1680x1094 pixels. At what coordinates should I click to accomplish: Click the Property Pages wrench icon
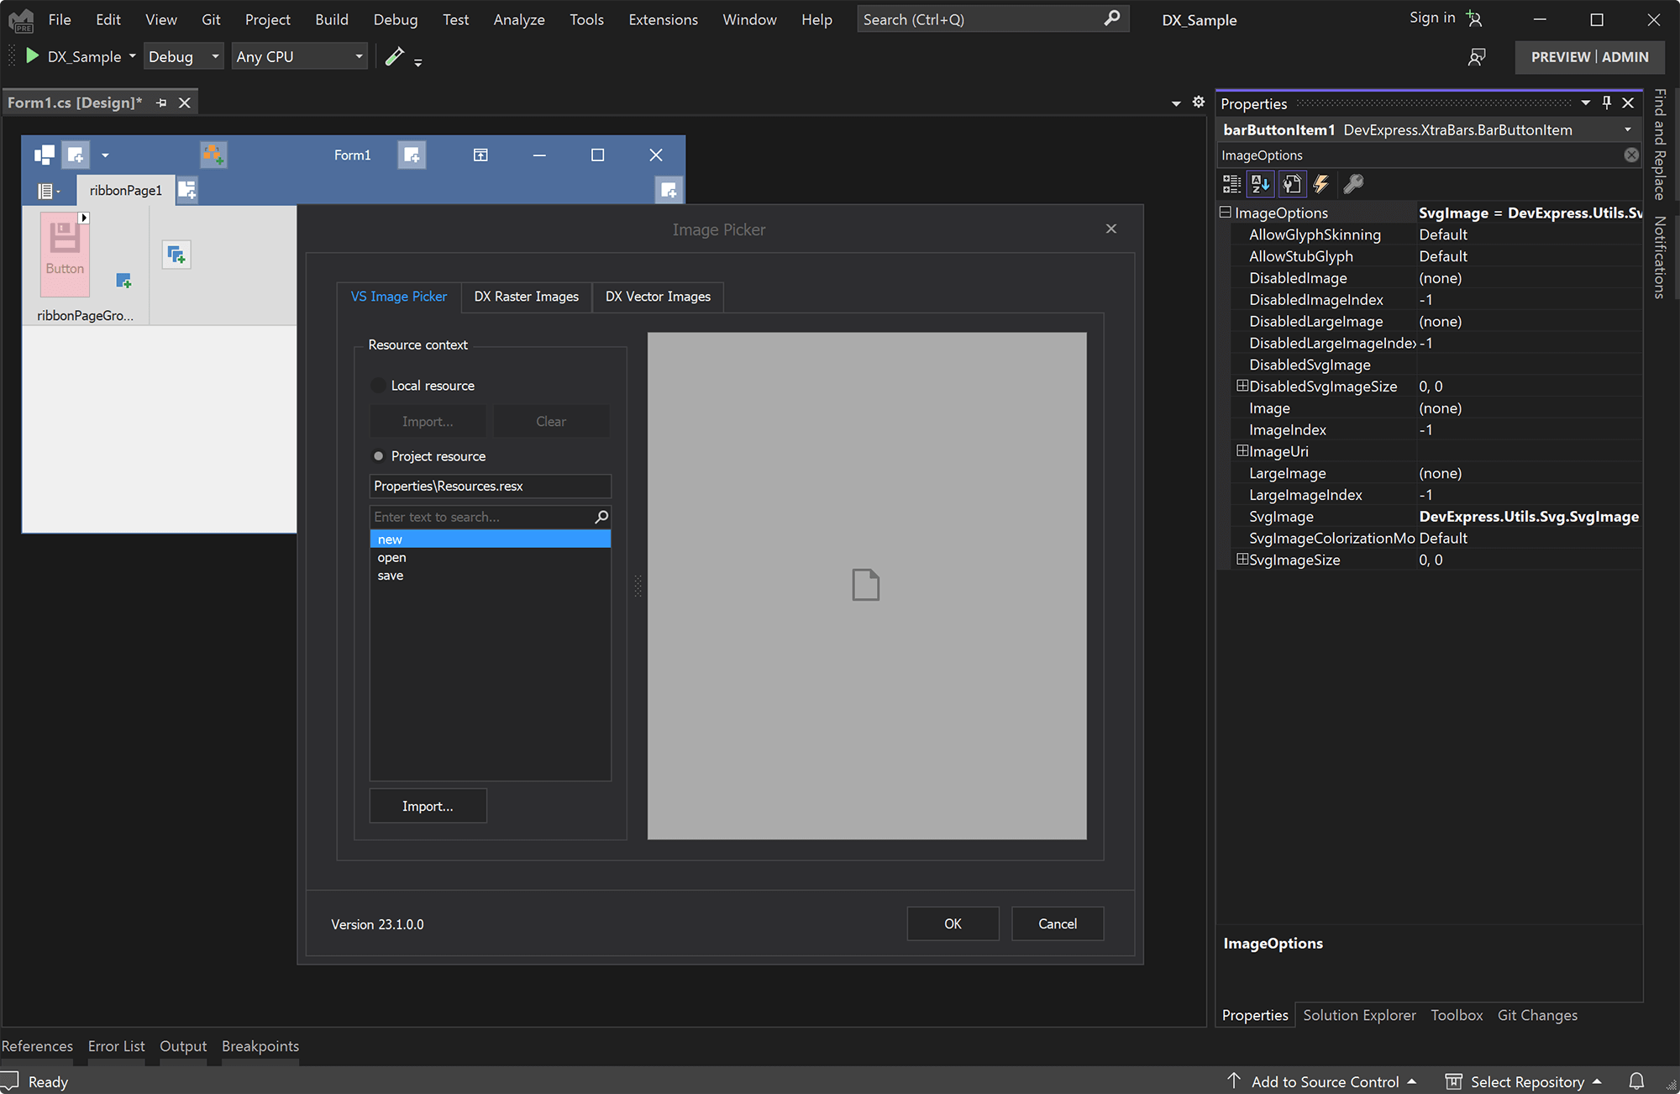click(x=1353, y=184)
